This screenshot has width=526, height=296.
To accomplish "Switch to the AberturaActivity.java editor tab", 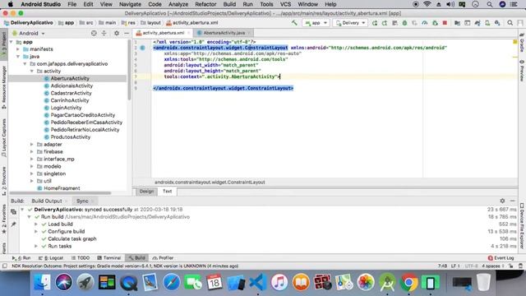I will tap(224, 33).
